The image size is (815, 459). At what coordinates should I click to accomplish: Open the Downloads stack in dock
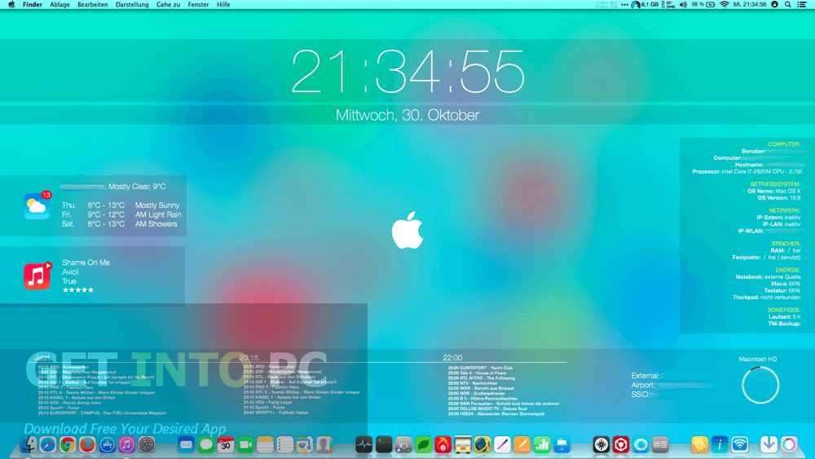click(769, 444)
